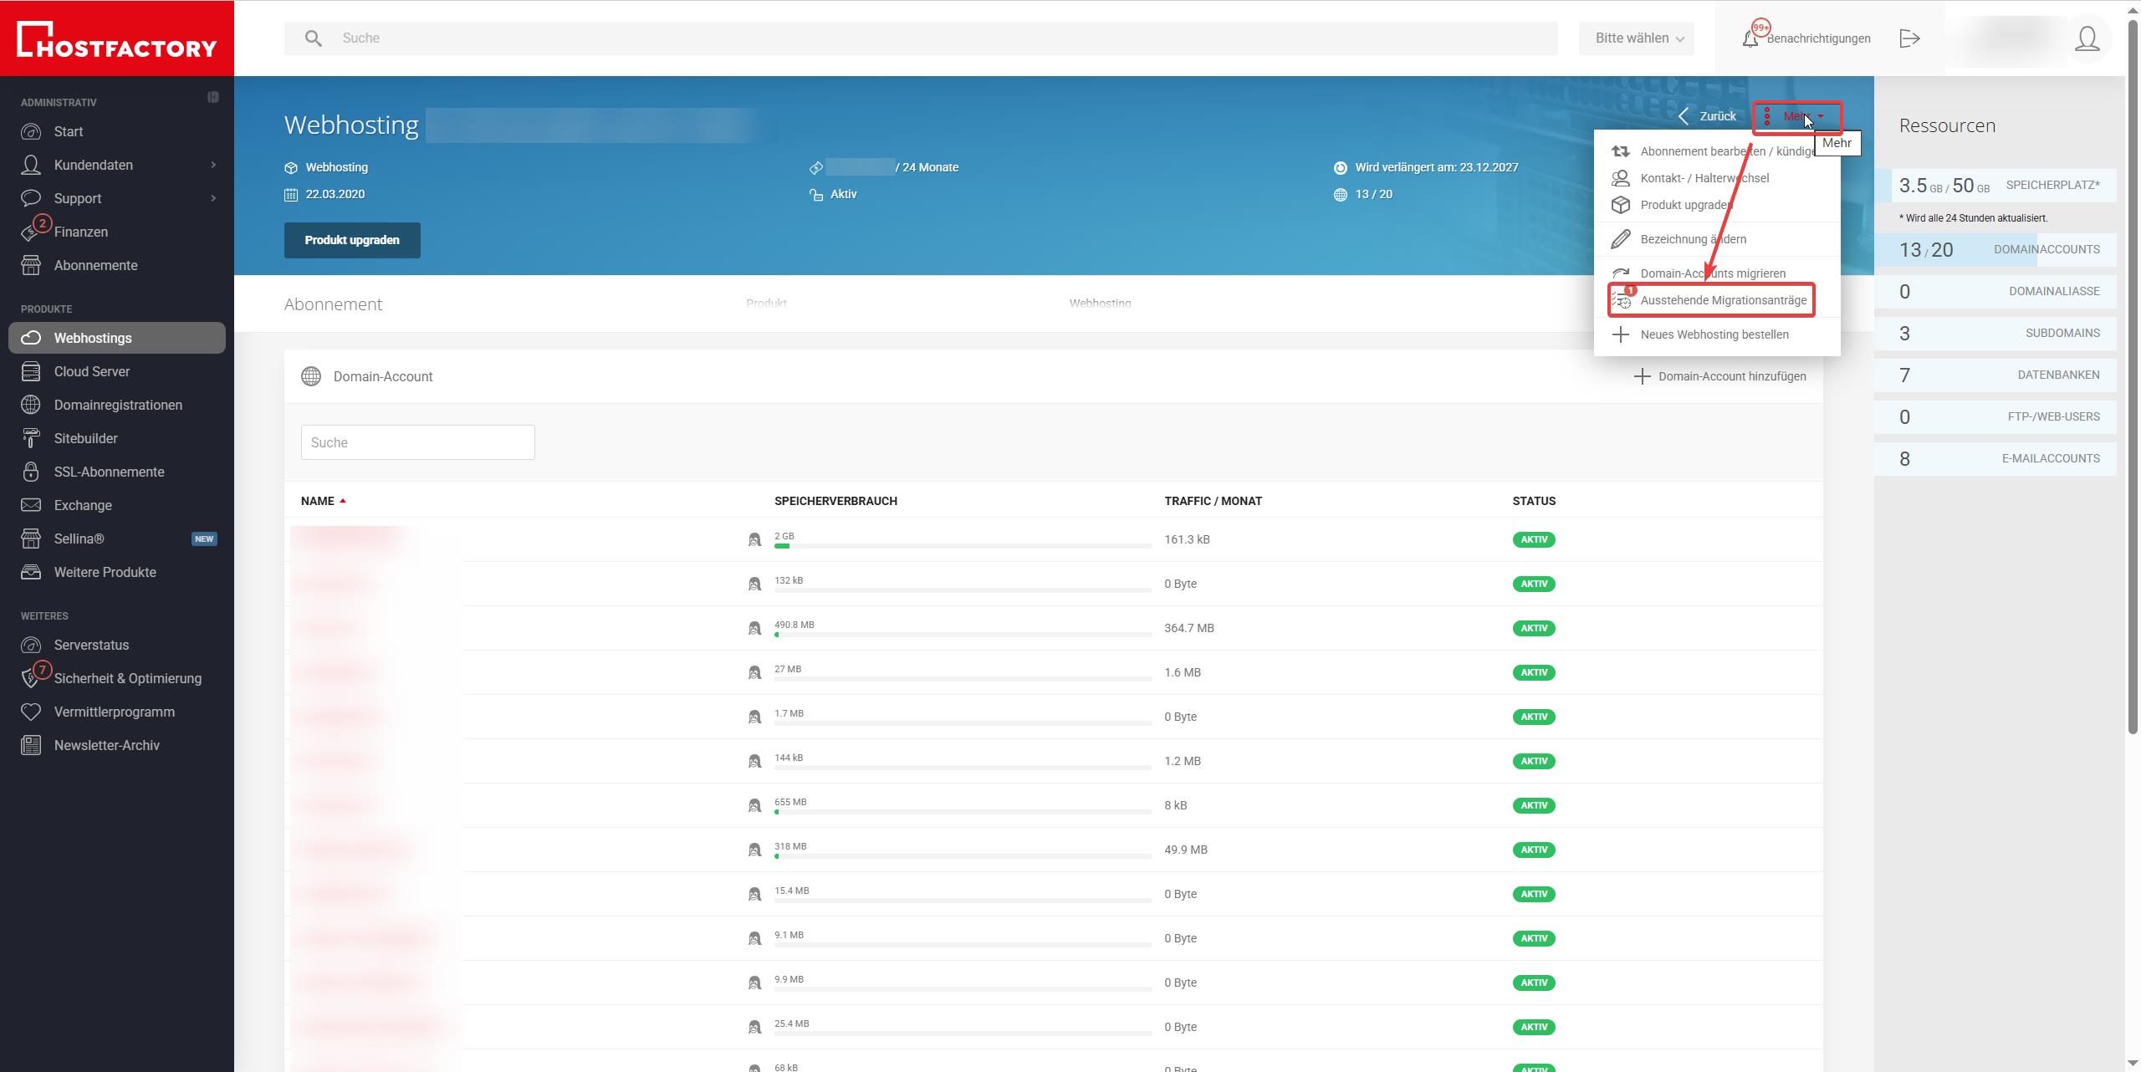Open the Bitte wählen dropdown
Viewport: 2141px width, 1072px height.
point(1637,38)
